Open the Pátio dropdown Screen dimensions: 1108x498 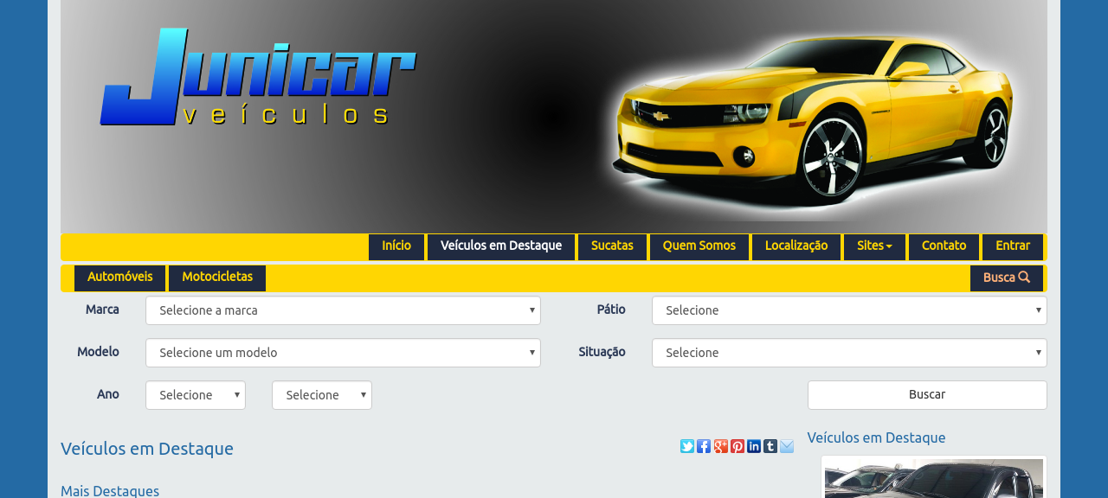[x=849, y=310]
